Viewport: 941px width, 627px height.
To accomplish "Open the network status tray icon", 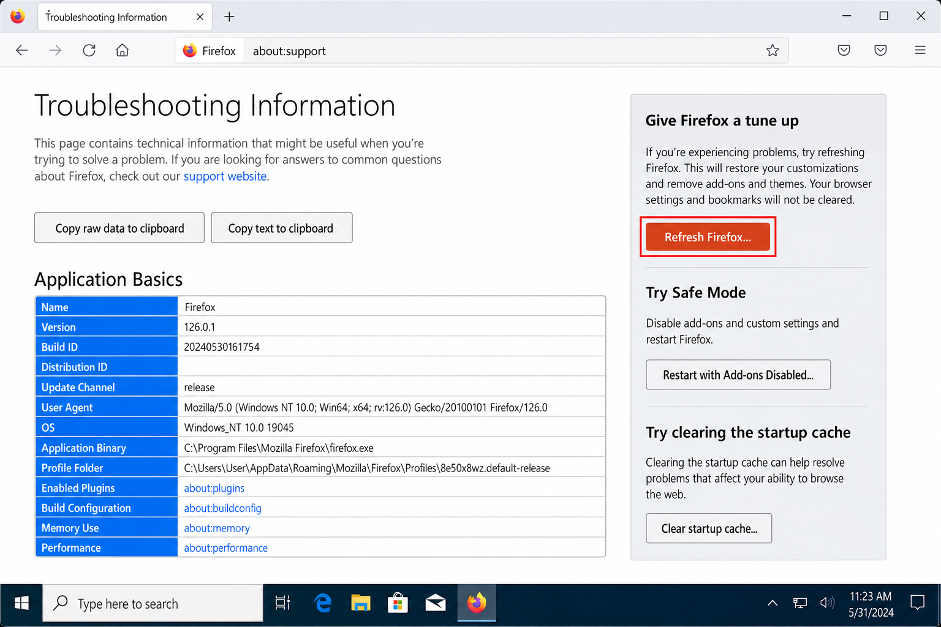I will pyautogui.click(x=799, y=603).
